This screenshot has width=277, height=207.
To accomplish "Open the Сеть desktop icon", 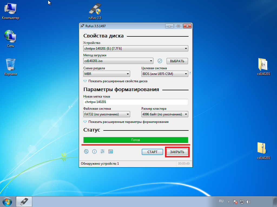I will coord(11,39).
